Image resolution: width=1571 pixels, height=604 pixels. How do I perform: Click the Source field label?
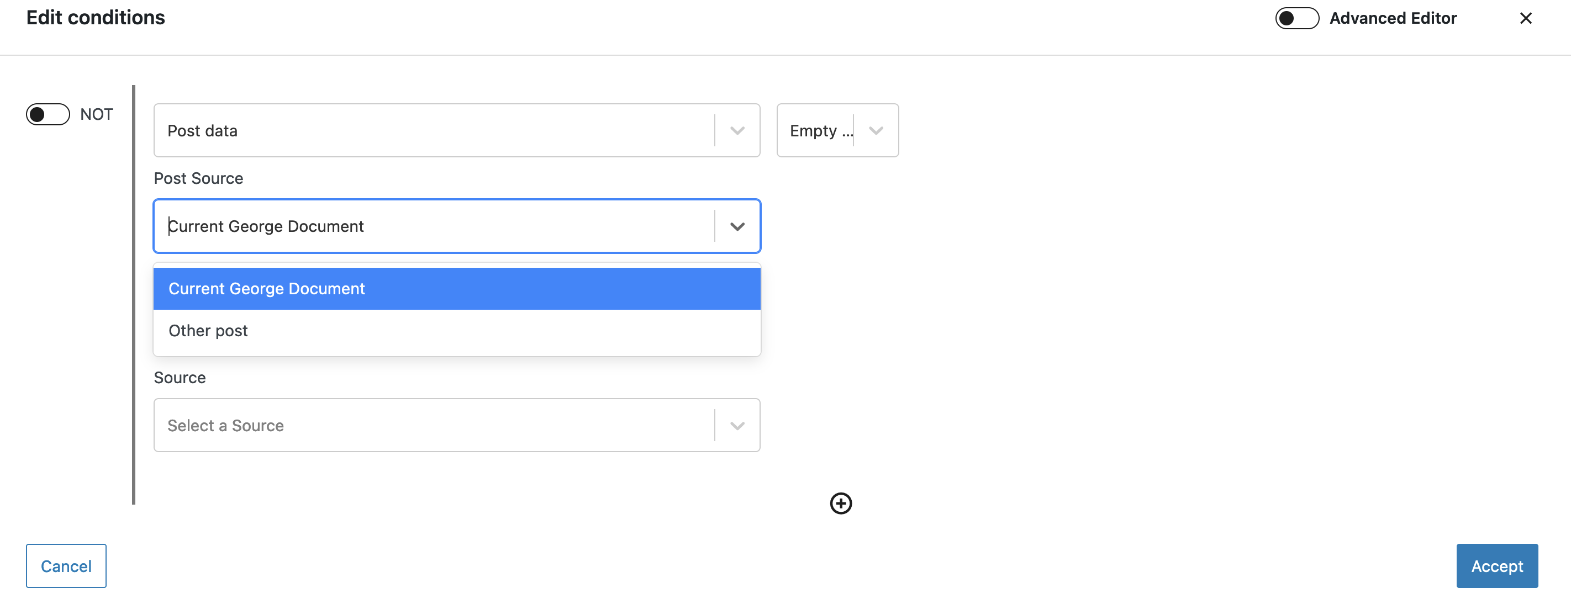coord(180,377)
